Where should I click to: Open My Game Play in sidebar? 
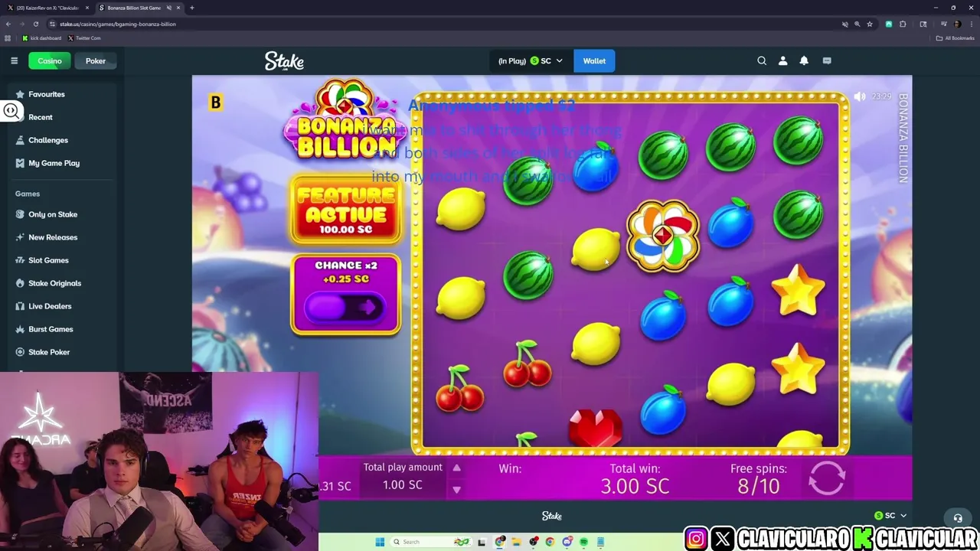click(54, 163)
